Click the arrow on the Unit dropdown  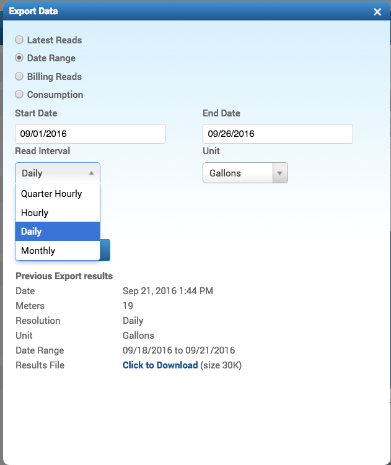pos(280,173)
